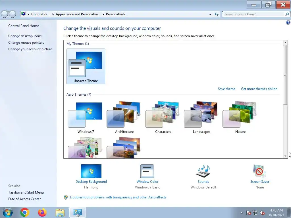Click the Screen Saver text link
291x218 pixels.
(x=260, y=182)
